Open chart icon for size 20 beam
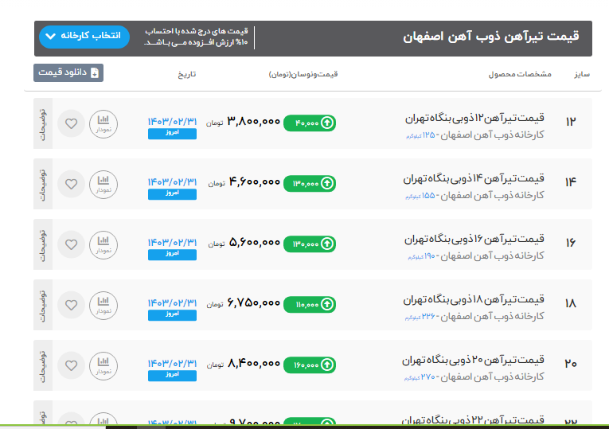609x429 pixels. point(103,365)
